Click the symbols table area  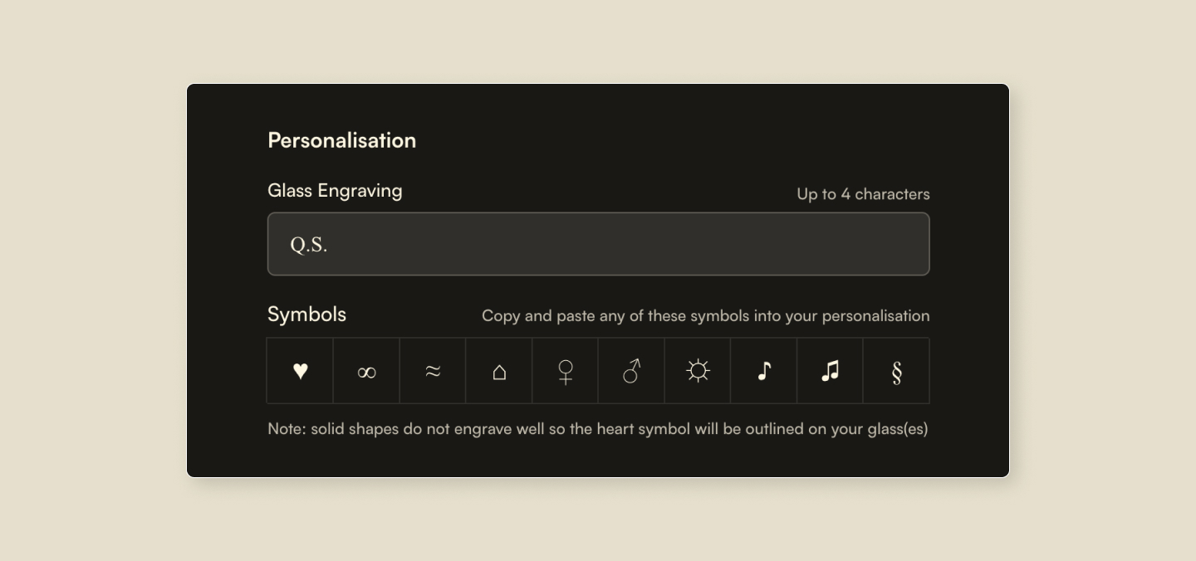pos(598,370)
